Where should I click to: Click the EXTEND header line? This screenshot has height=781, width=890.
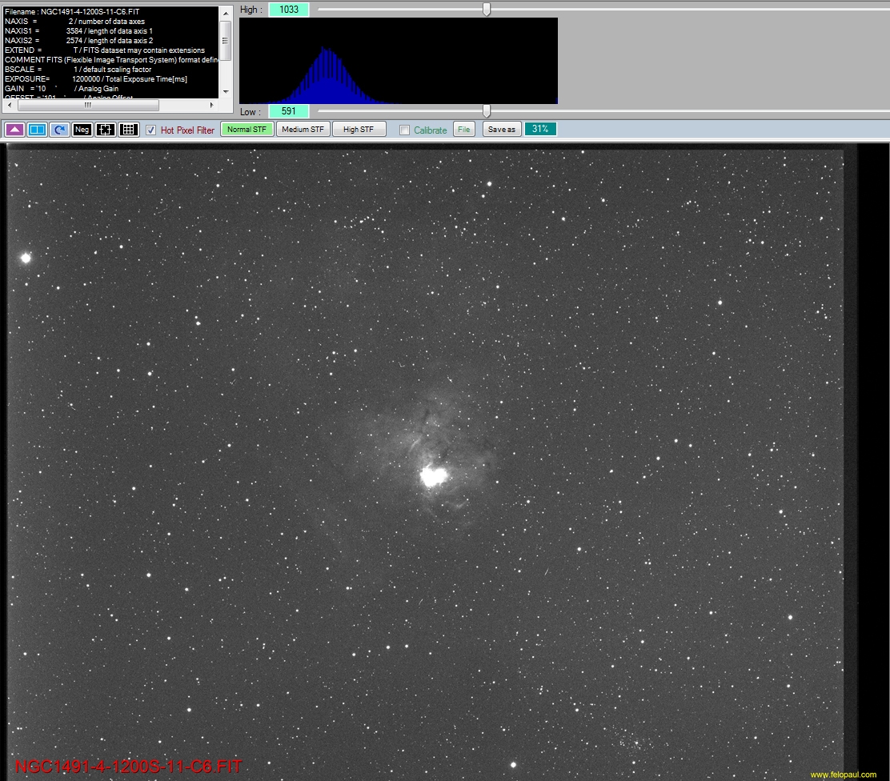click(105, 50)
